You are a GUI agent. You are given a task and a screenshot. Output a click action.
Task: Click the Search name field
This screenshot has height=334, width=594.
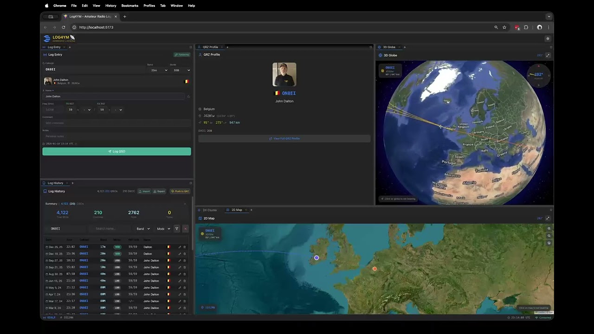point(111,229)
